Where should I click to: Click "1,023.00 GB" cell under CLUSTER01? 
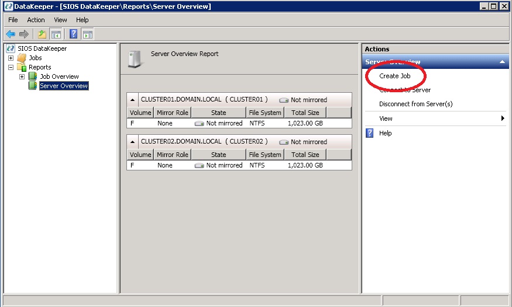click(x=305, y=123)
